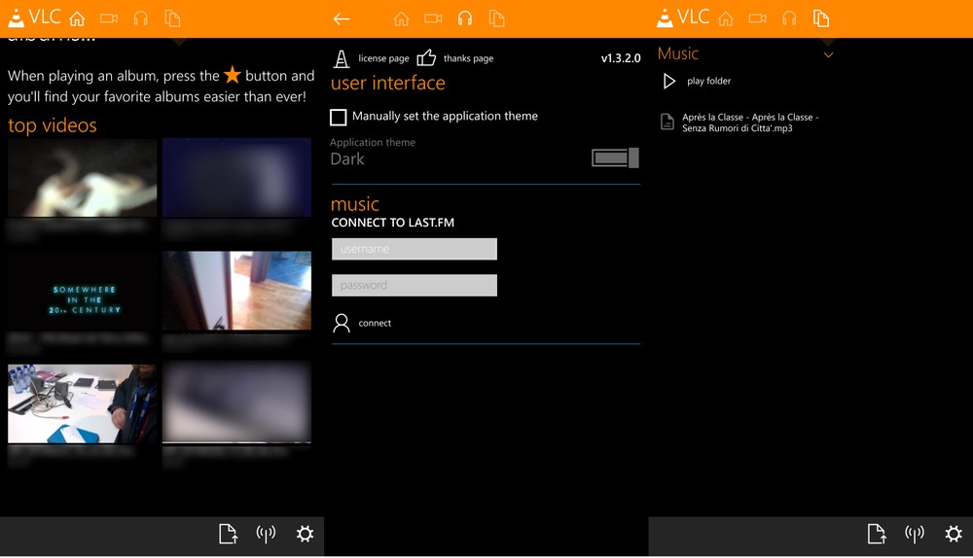Click the Last.fm username field

coord(414,249)
